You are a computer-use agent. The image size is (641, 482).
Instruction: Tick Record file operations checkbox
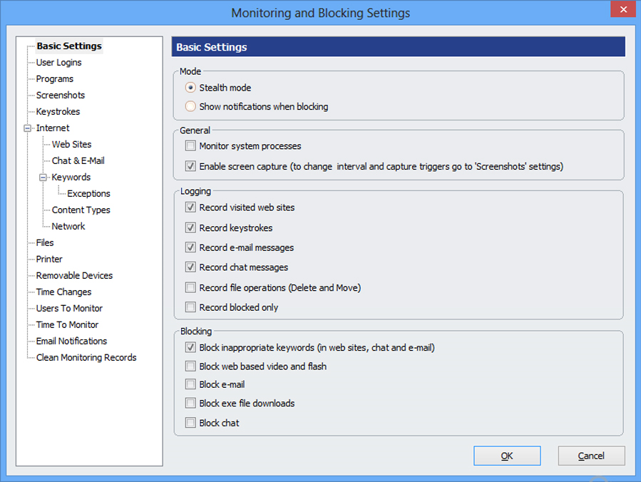tap(190, 288)
